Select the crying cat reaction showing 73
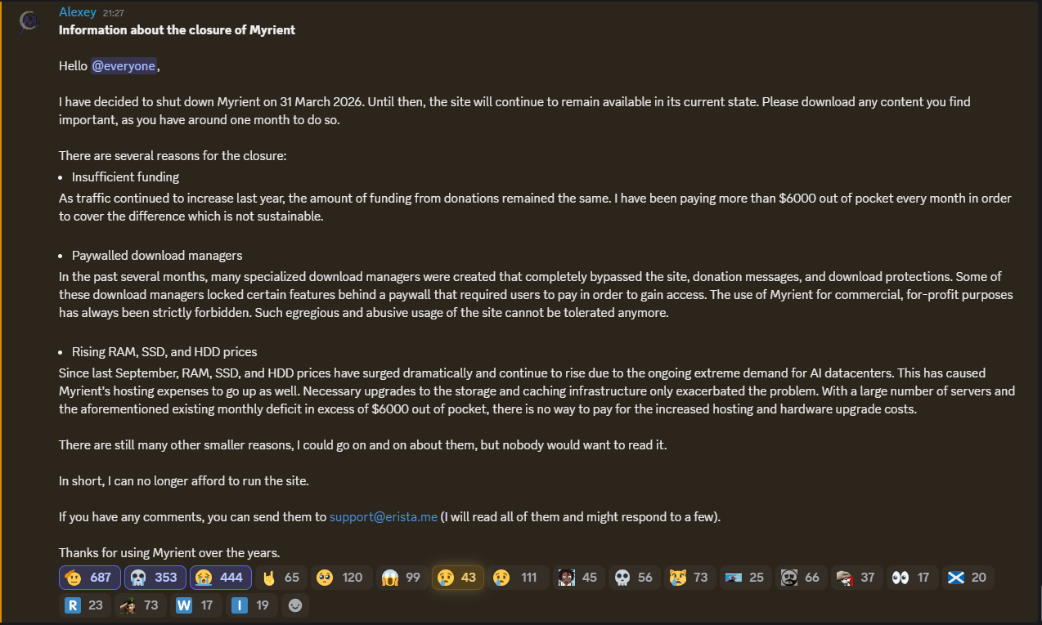The image size is (1042, 625). (690, 577)
